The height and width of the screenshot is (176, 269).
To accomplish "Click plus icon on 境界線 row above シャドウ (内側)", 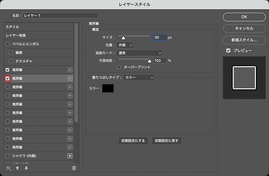I will 70,147.
